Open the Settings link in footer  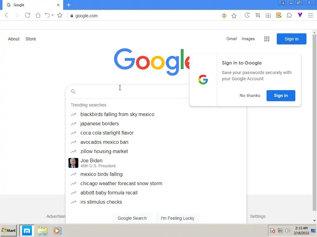[x=258, y=216]
